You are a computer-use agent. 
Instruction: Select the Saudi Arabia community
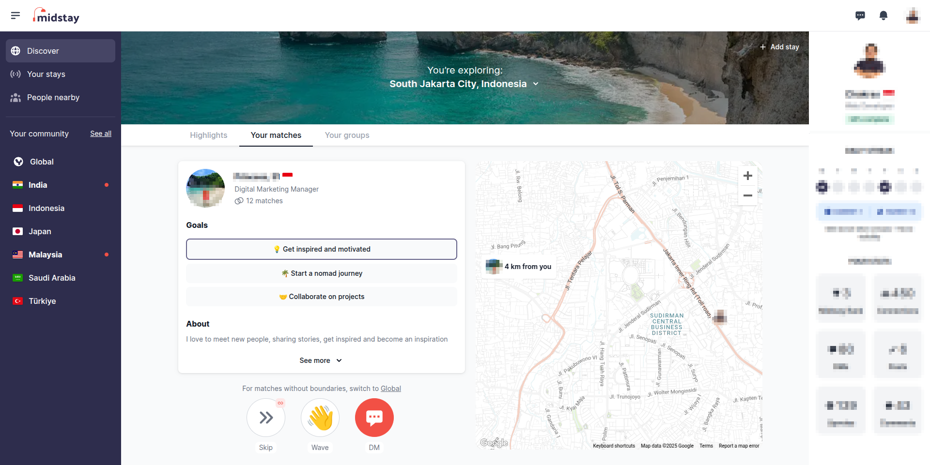[x=61, y=278]
